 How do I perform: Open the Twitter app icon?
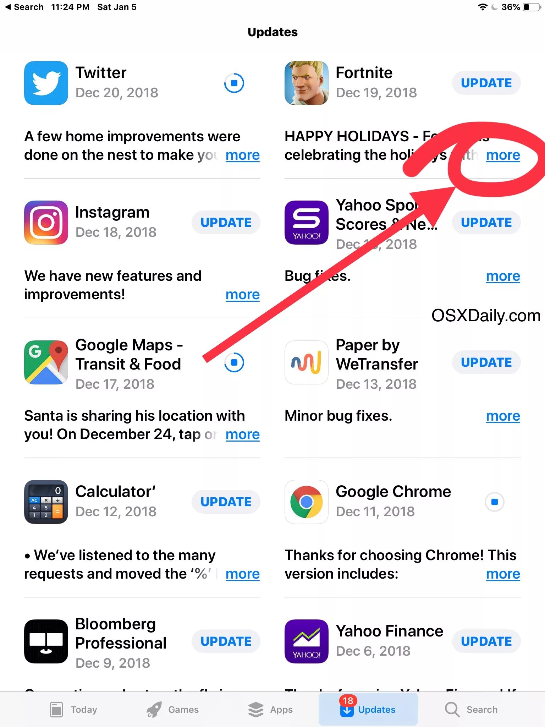coord(46,83)
